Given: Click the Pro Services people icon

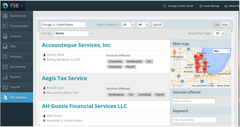Looking at the screenshot, I should point(5,97).
